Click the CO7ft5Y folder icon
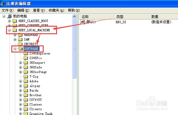The width and height of the screenshot is (178, 115). pos(26,100)
